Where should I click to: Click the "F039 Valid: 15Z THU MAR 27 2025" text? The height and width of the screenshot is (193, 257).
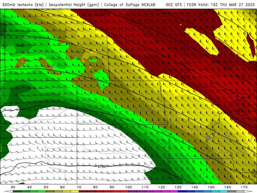[x=221, y=5]
